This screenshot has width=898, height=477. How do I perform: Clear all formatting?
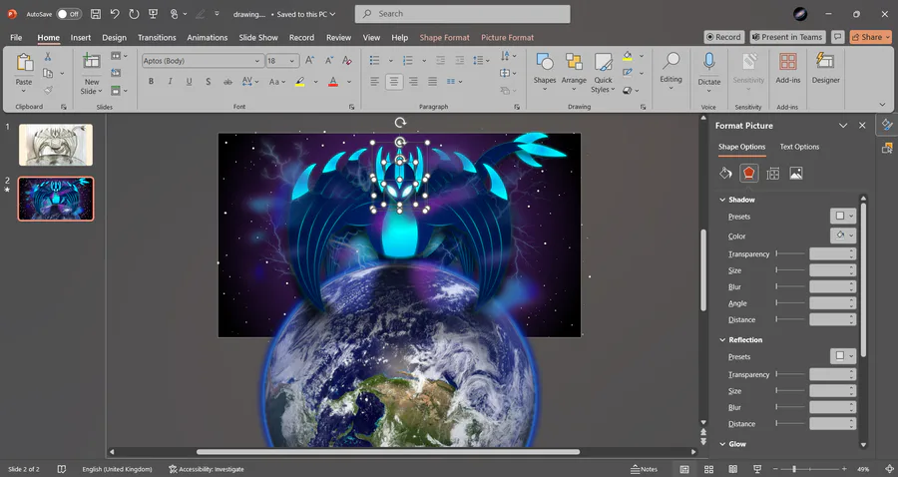point(347,60)
